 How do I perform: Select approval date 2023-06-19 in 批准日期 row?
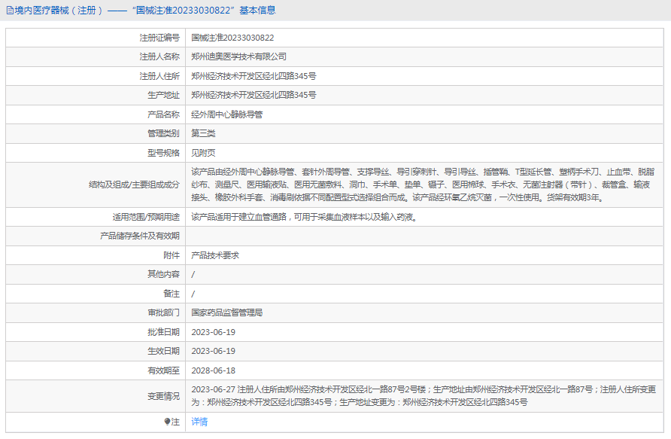pos(213,332)
